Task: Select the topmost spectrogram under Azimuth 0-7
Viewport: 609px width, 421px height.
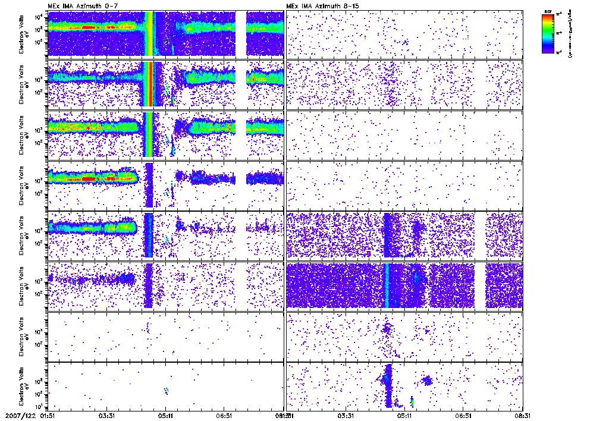Action: pos(165,34)
